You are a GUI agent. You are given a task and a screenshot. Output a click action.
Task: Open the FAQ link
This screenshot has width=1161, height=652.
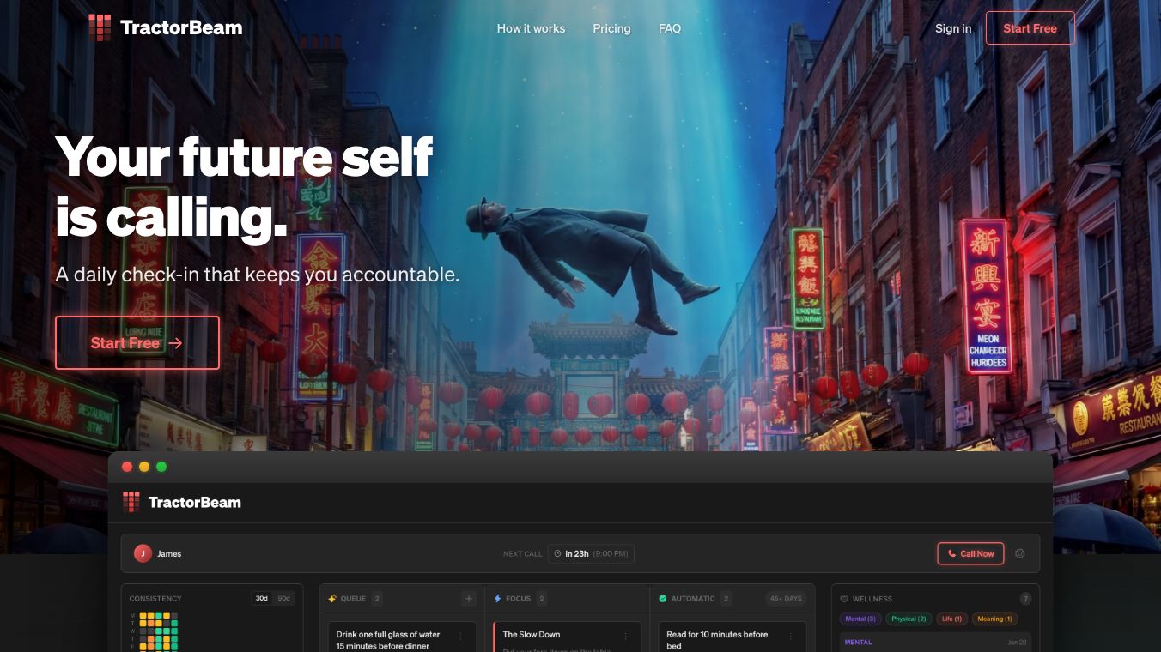pyautogui.click(x=670, y=28)
